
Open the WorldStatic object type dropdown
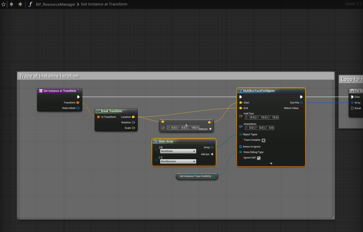click(x=178, y=151)
